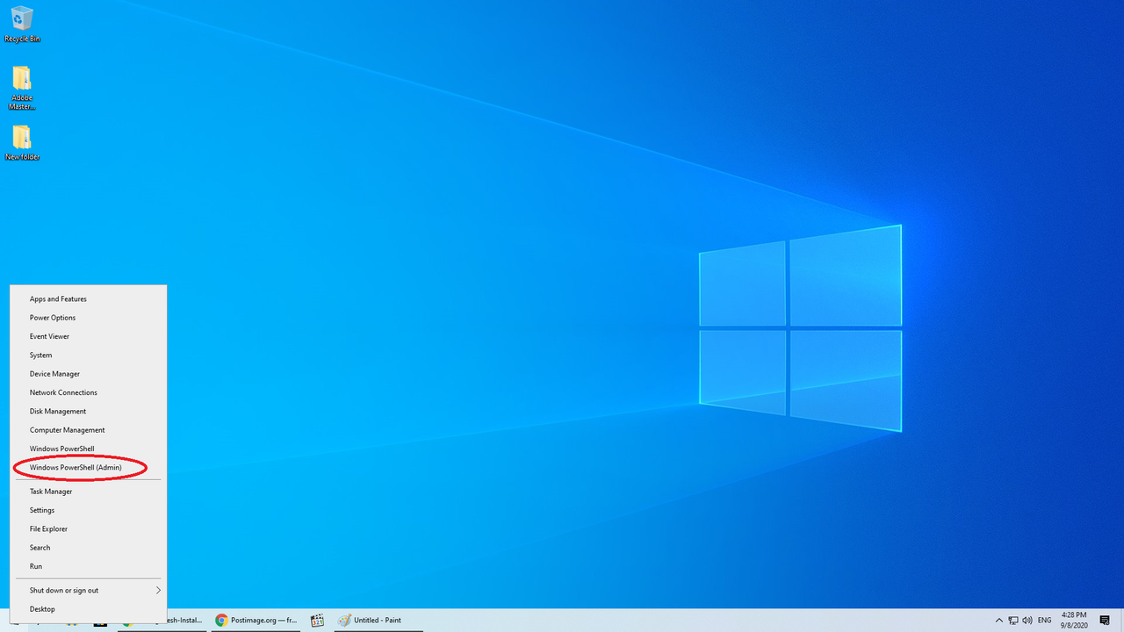Show hidden system tray icons chevron
1124x632 pixels.
tap(1000, 620)
